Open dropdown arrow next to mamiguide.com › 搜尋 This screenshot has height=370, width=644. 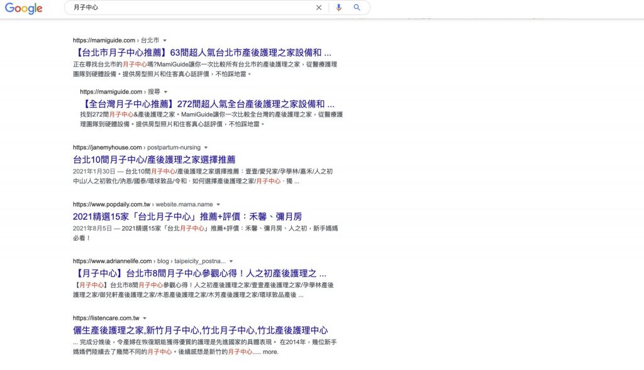(x=166, y=92)
